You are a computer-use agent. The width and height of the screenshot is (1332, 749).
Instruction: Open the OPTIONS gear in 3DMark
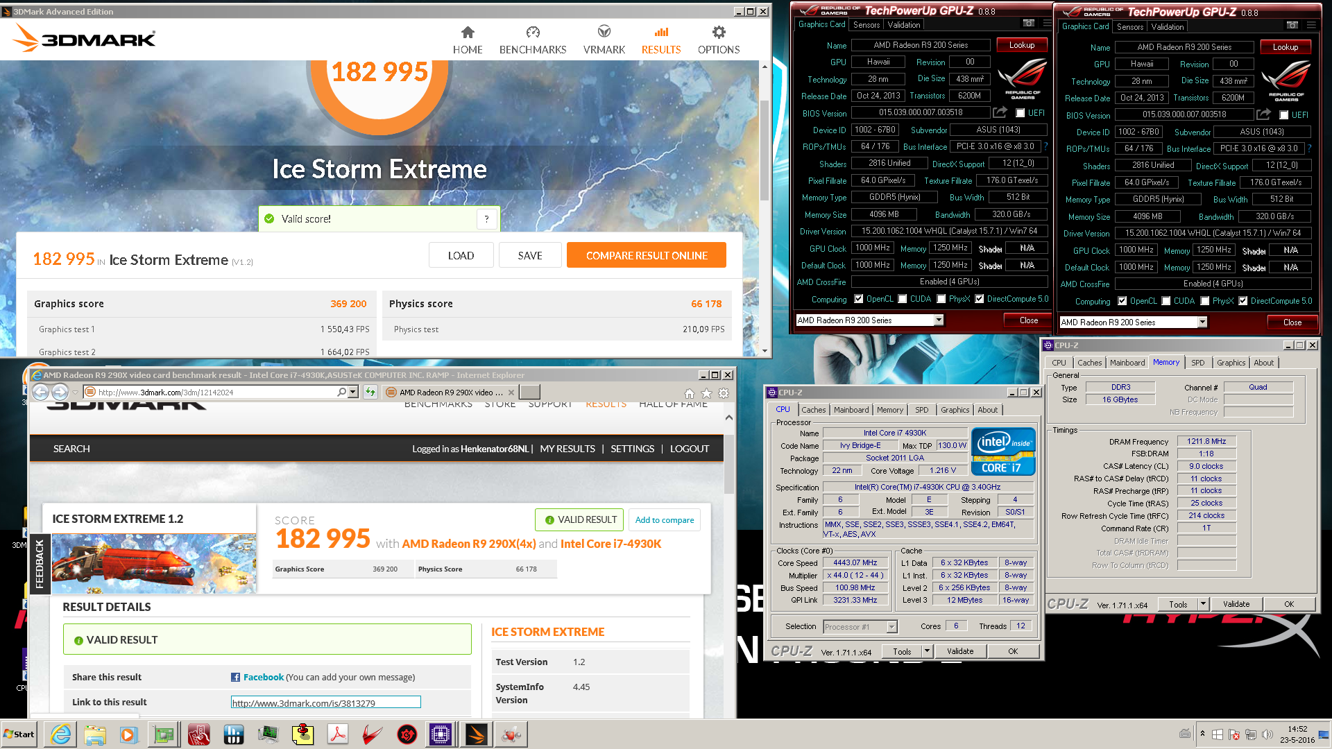pyautogui.click(x=719, y=41)
